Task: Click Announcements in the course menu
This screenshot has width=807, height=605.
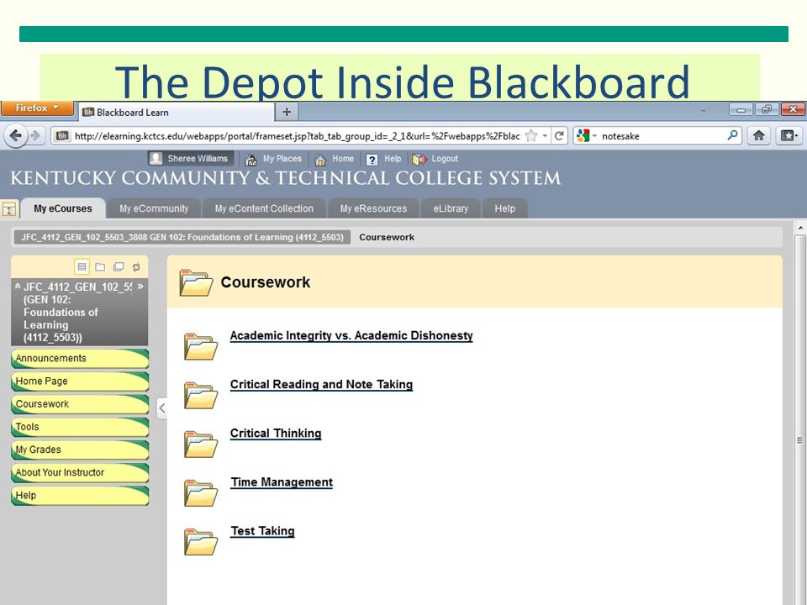Action: tap(80, 359)
